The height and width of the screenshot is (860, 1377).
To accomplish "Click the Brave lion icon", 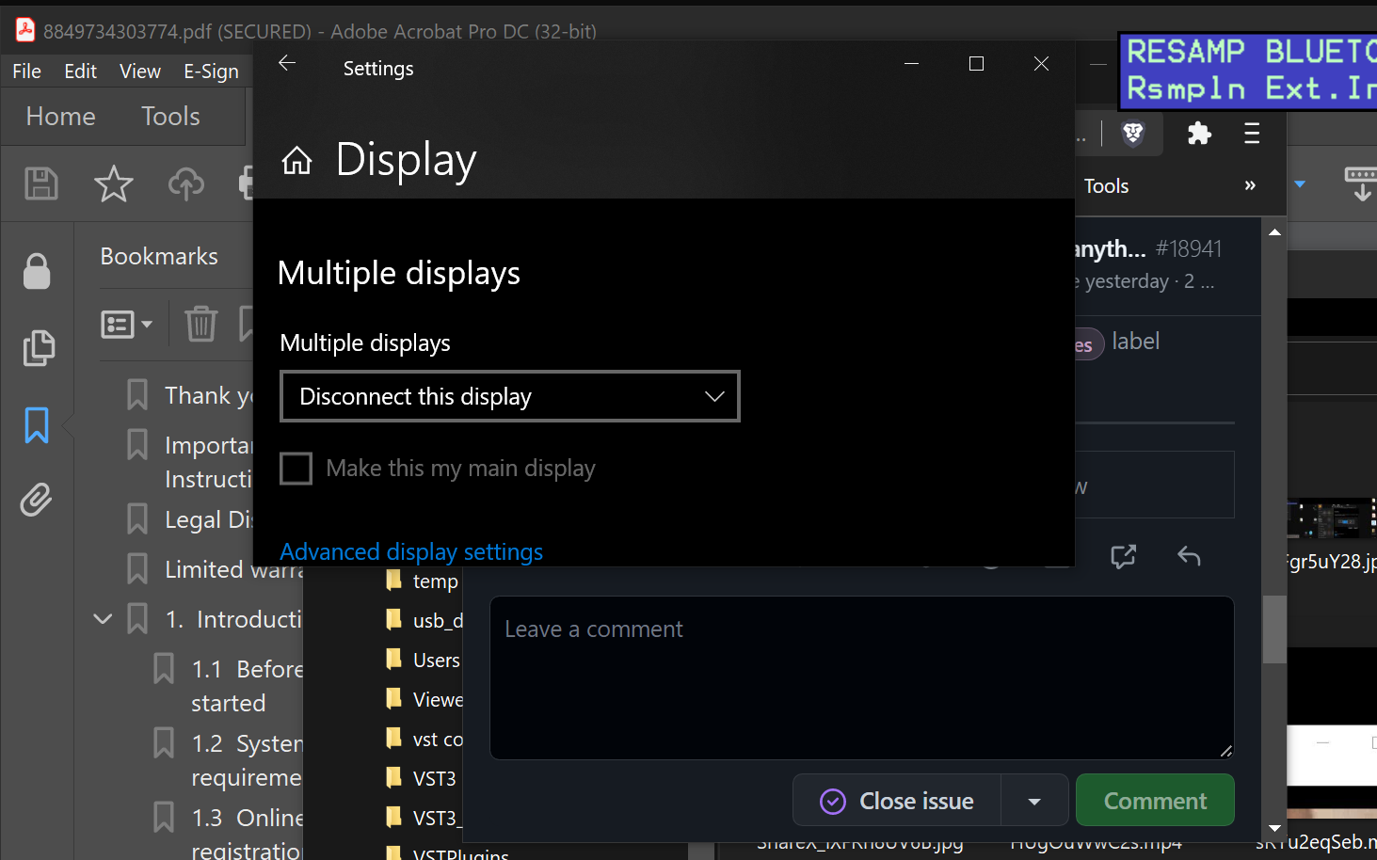I will 1132,133.
